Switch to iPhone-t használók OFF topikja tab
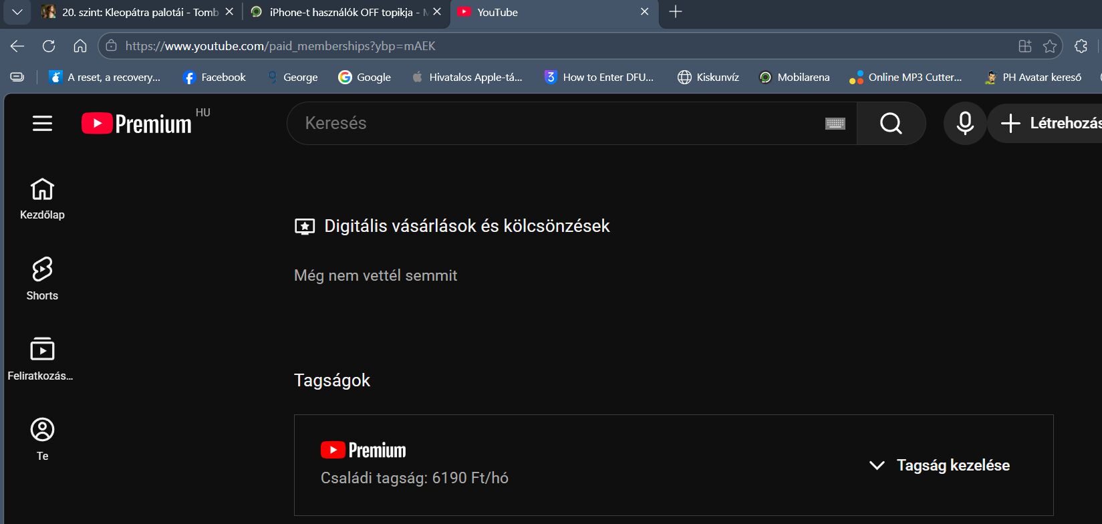 [346, 12]
